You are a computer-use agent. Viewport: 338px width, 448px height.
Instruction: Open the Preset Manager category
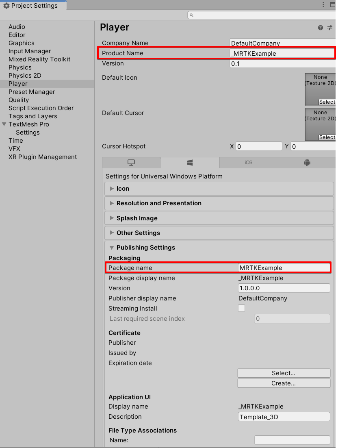(x=32, y=92)
